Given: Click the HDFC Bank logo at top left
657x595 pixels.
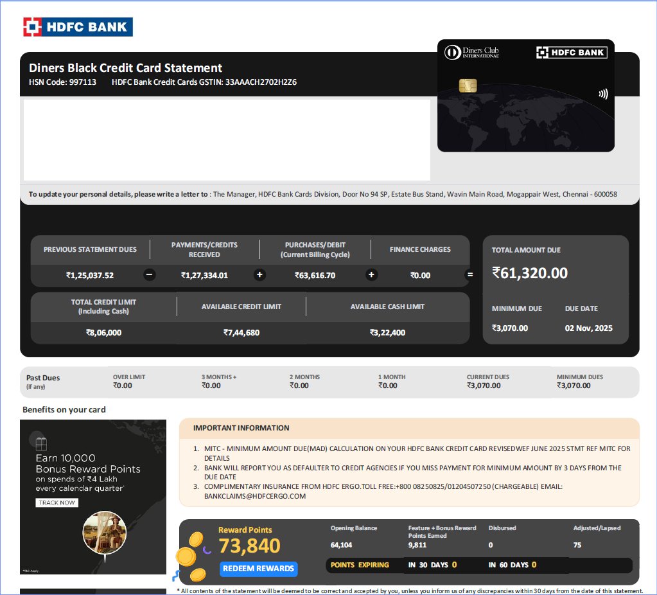Looking at the screenshot, I should click(78, 27).
